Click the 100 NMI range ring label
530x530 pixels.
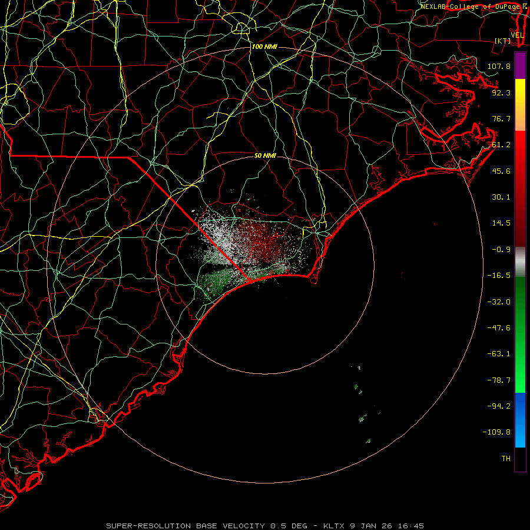(x=264, y=47)
